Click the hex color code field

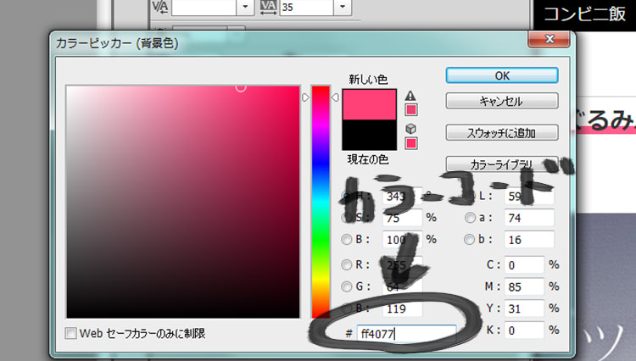pos(406,334)
